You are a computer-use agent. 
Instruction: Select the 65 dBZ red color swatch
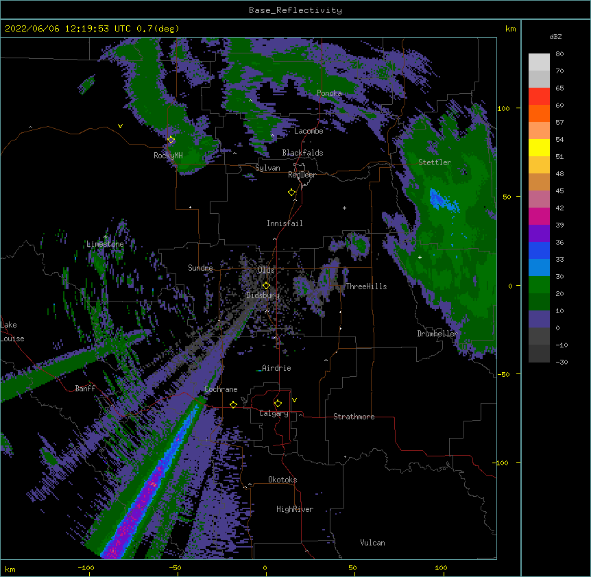[x=539, y=97]
